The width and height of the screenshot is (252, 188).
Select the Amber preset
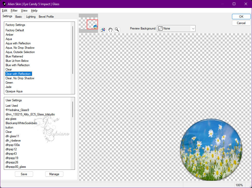[9, 35]
